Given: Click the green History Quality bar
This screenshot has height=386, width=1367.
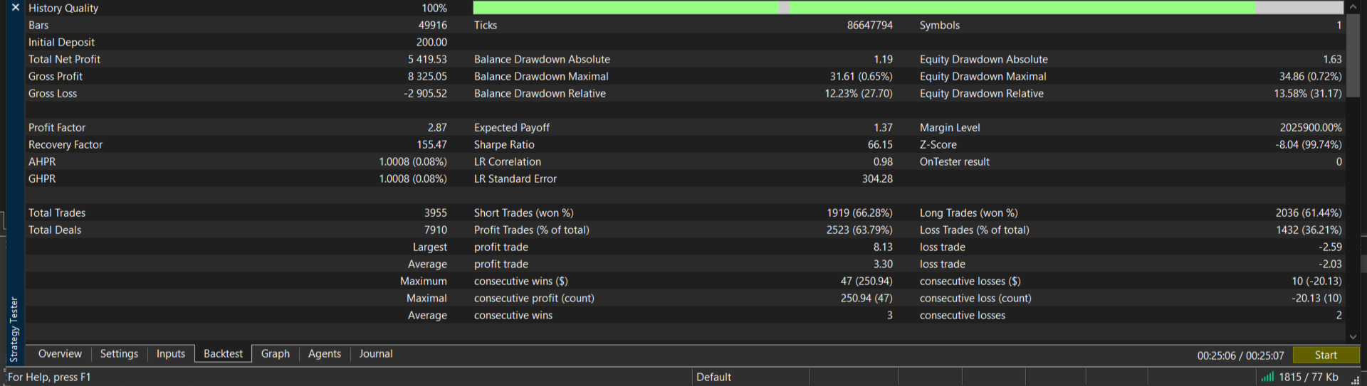Looking at the screenshot, I should 908,8.
